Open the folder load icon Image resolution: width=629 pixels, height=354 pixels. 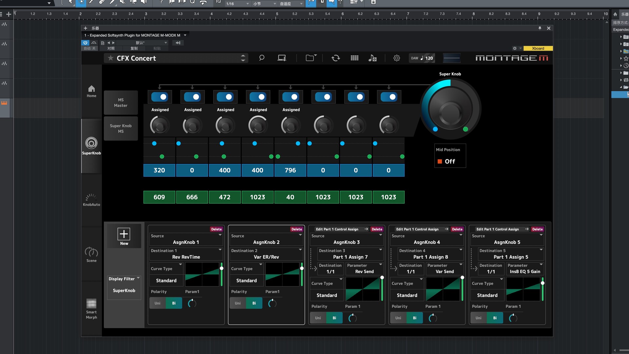(x=310, y=58)
